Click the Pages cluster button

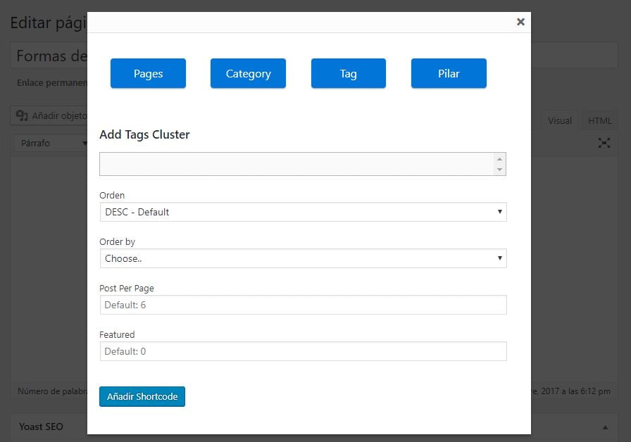148,73
